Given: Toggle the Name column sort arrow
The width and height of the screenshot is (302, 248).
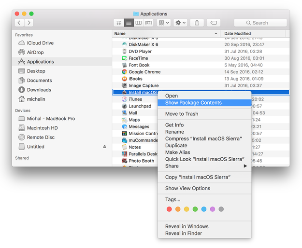Looking at the screenshot, I should [216, 34].
